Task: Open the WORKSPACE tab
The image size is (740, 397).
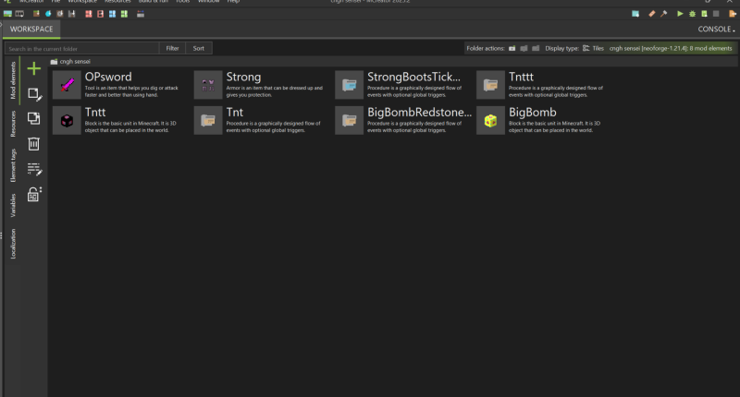Action: click(31, 30)
